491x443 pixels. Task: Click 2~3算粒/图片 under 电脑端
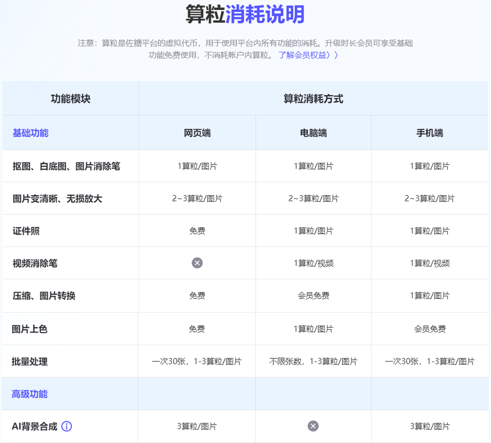pyautogui.click(x=313, y=199)
